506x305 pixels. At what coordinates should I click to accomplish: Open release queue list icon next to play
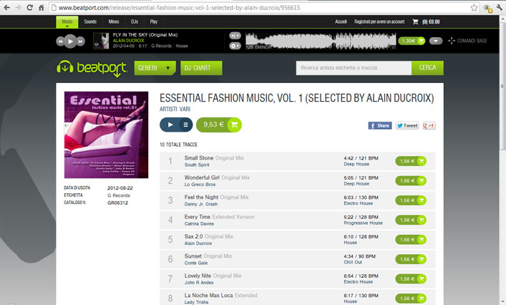click(x=185, y=125)
